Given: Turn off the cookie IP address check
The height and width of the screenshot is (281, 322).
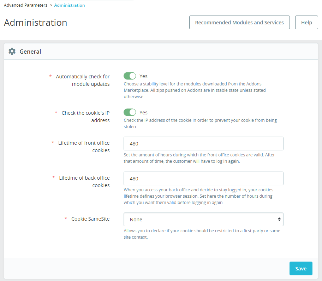Looking at the screenshot, I should point(130,113).
